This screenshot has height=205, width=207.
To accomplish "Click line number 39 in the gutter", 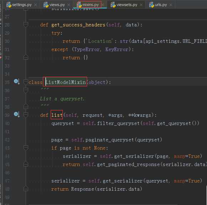I will pyautogui.click(x=7, y=115).
